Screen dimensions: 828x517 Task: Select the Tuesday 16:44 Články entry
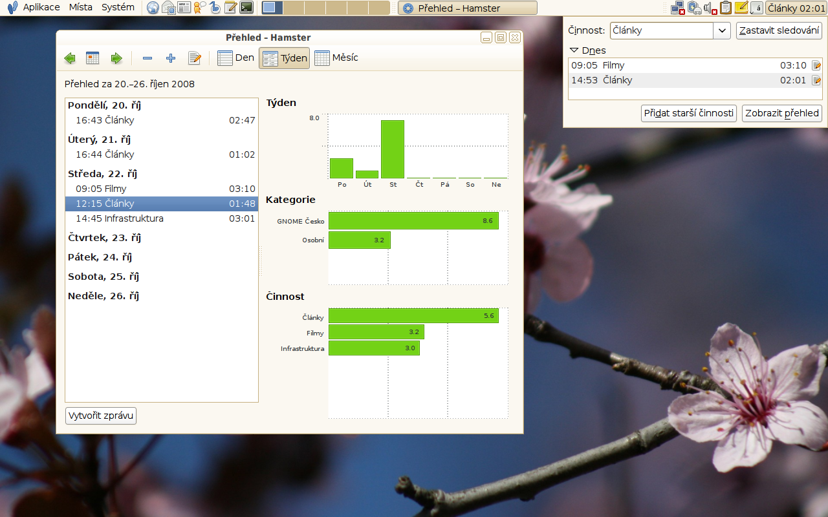click(162, 154)
